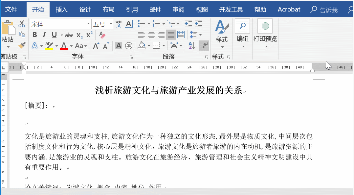Expand the borders dropdown arrow
The width and height of the screenshot is (354, 195).
coord(164,46)
